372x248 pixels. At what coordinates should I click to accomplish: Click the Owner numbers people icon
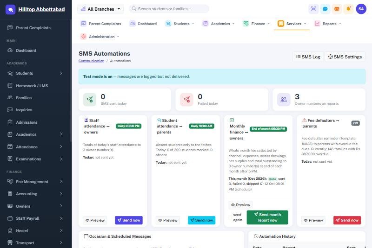[x=284, y=100]
